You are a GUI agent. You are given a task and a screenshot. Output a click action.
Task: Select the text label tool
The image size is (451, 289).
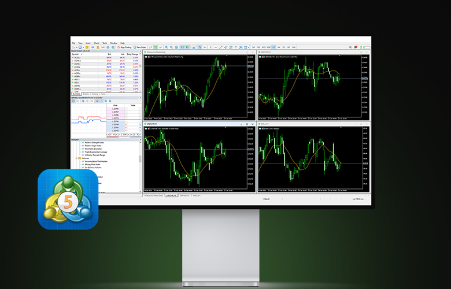coord(235,47)
